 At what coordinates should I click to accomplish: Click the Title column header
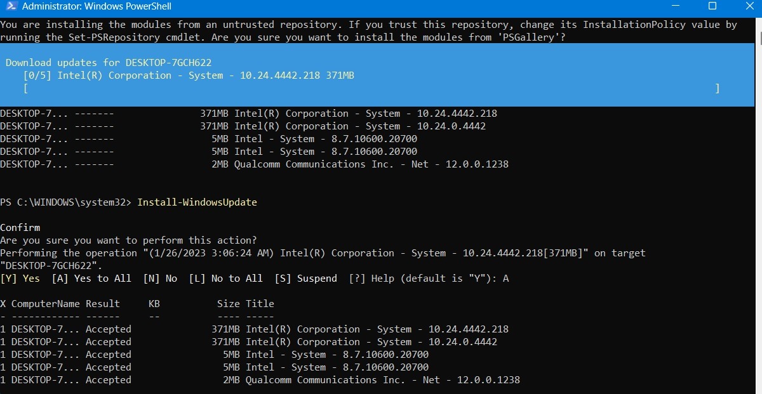point(260,303)
